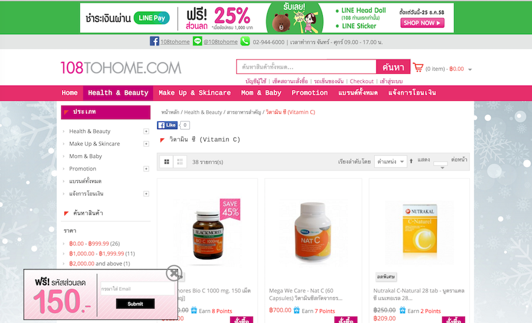Open the sort-by ตำแหน่ง dropdown
Viewport: 532px width, 323px height.
390,161
